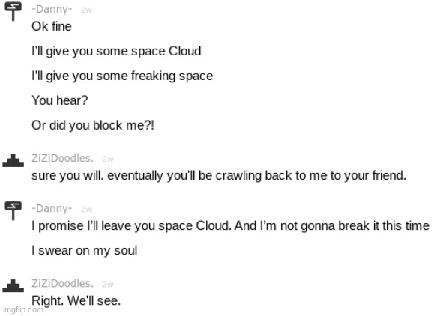This screenshot has width=443, height=316.
Task: Click the 2w timestamp on Danny's second comment
Action: click(86, 210)
